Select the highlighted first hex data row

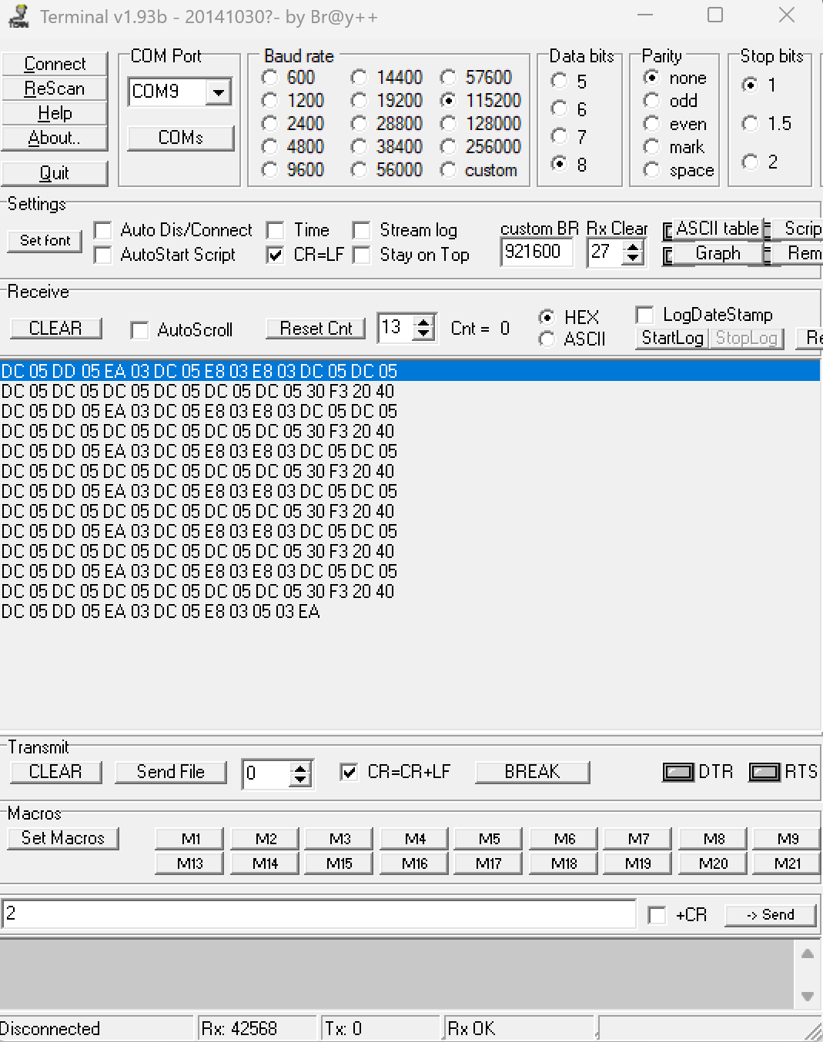click(x=410, y=372)
